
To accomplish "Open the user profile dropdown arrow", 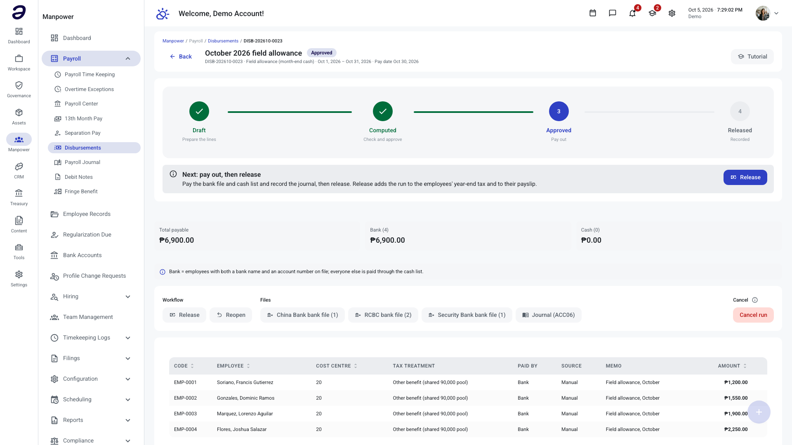I will (x=776, y=13).
